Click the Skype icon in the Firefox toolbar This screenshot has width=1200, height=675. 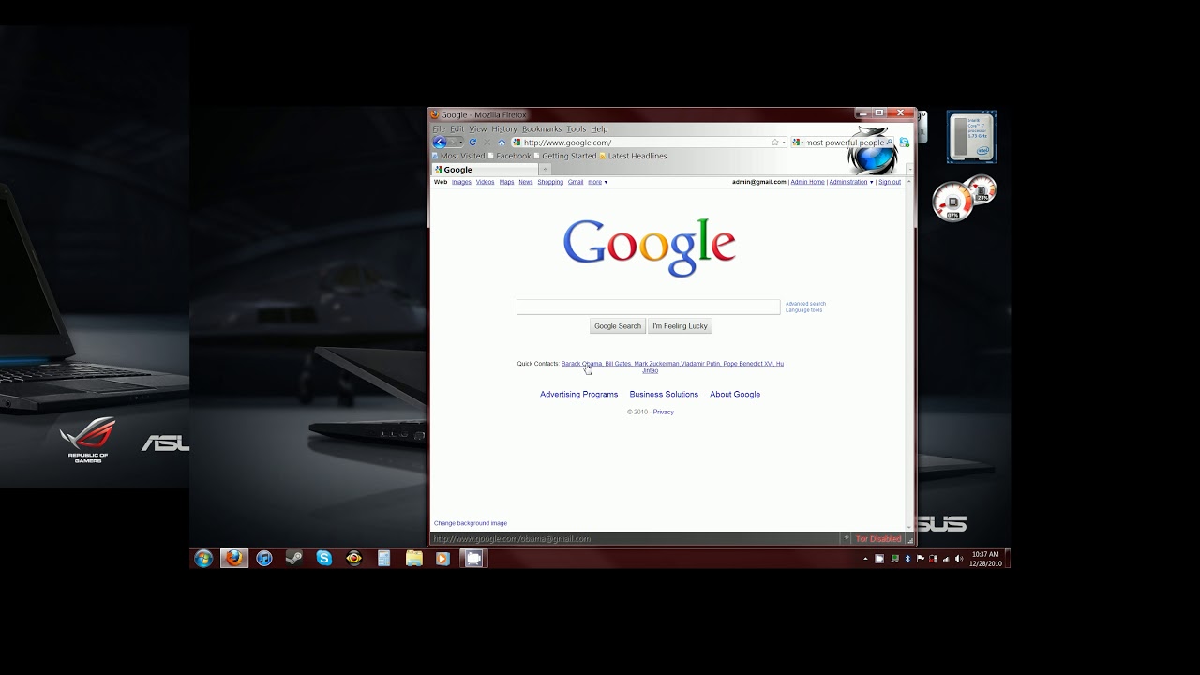[x=904, y=142]
